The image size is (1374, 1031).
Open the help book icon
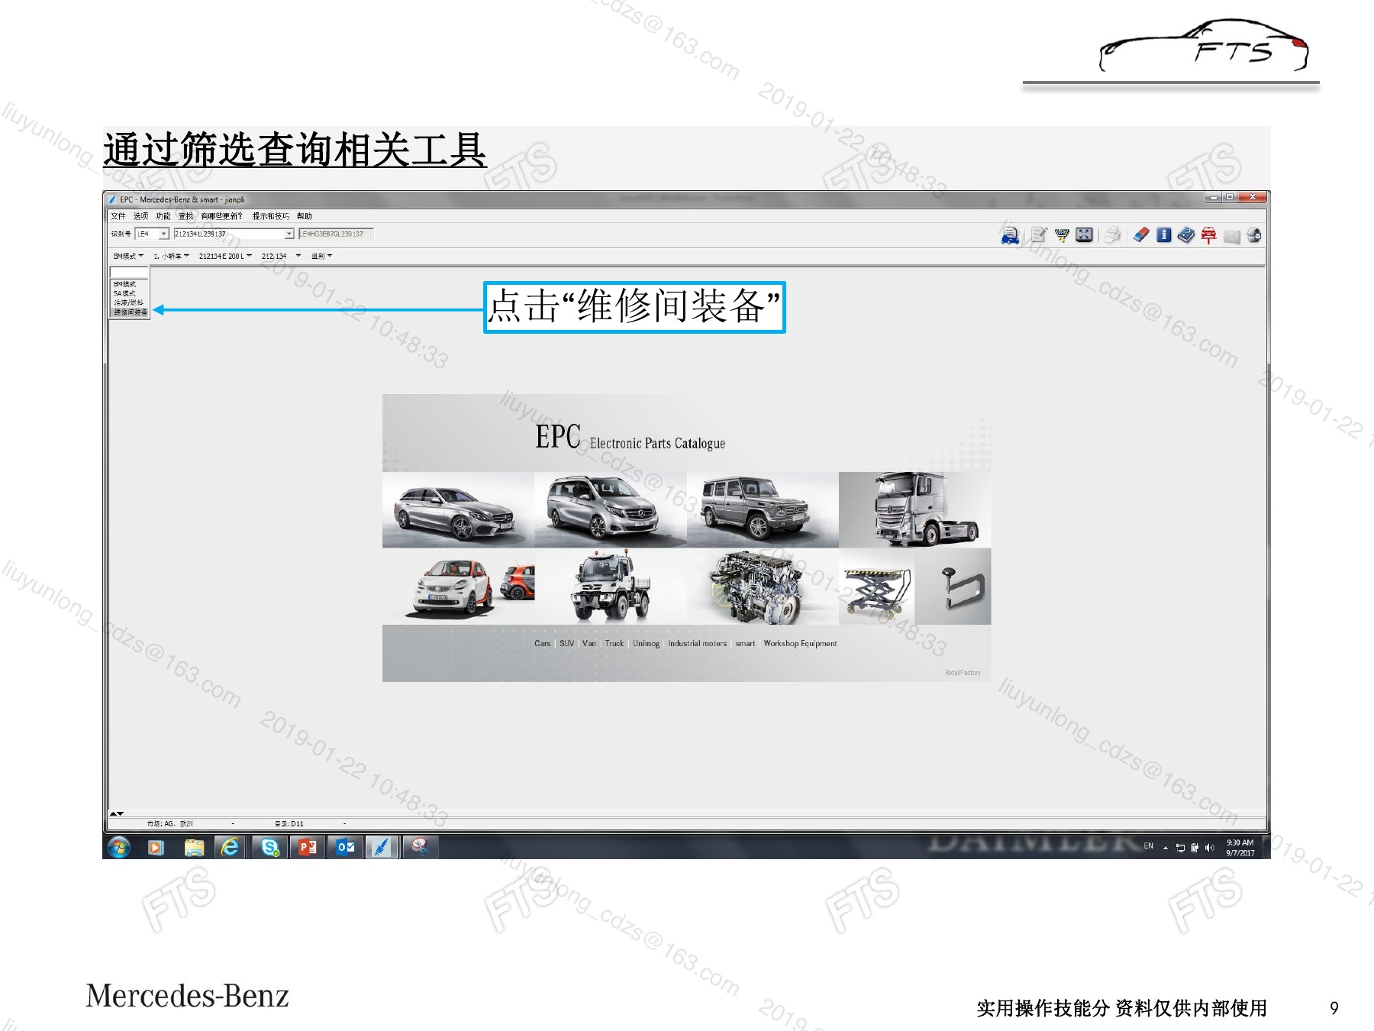tap(1185, 235)
